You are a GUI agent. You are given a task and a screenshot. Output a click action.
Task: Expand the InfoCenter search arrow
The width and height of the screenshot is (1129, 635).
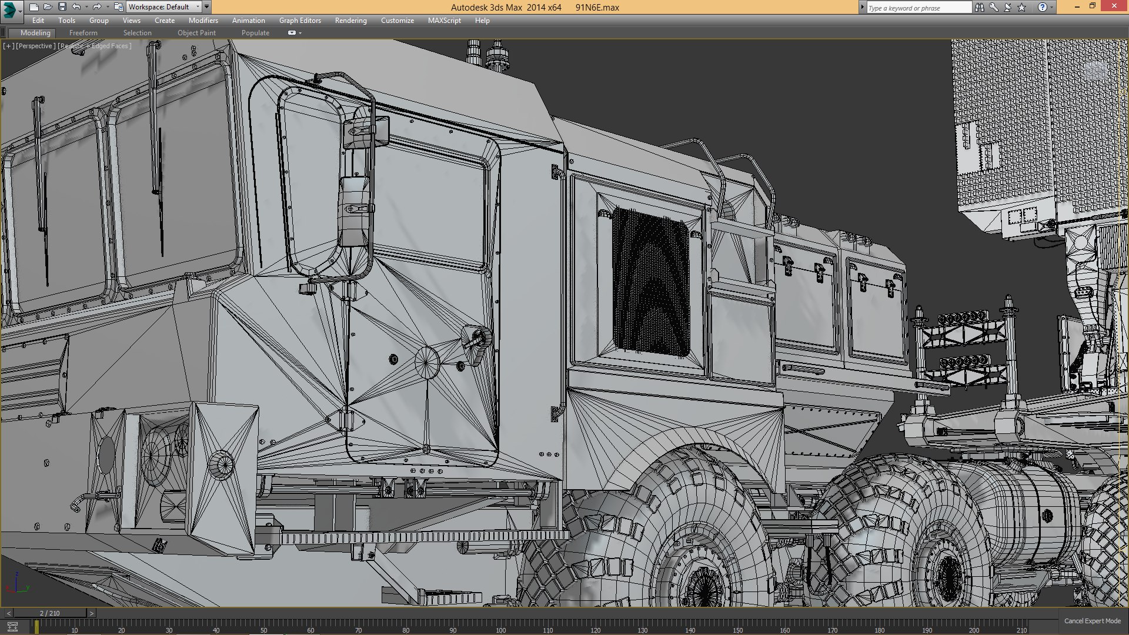(x=863, y=8)
